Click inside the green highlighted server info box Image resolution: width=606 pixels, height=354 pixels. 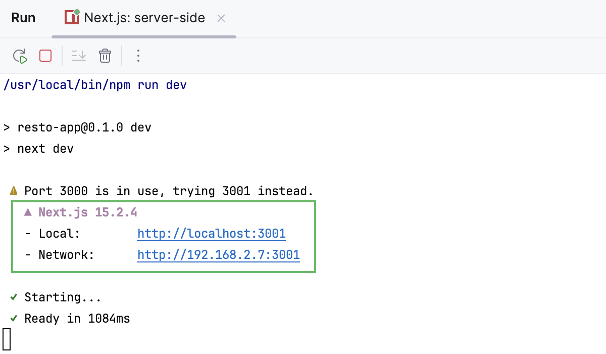tap(163, 237)
